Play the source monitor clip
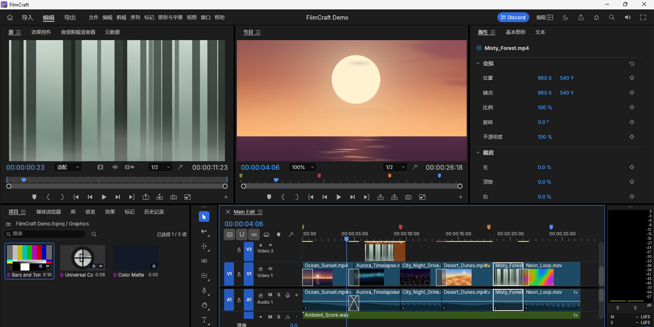The width and height of the screenshot is (654, 327). 104,197
